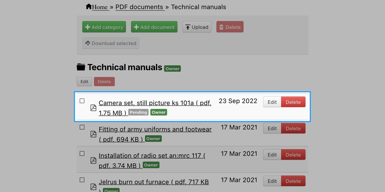Click the cloud icon on Download selected
The height and width of the screenshot is (192, 385).
tap(88, 43)
